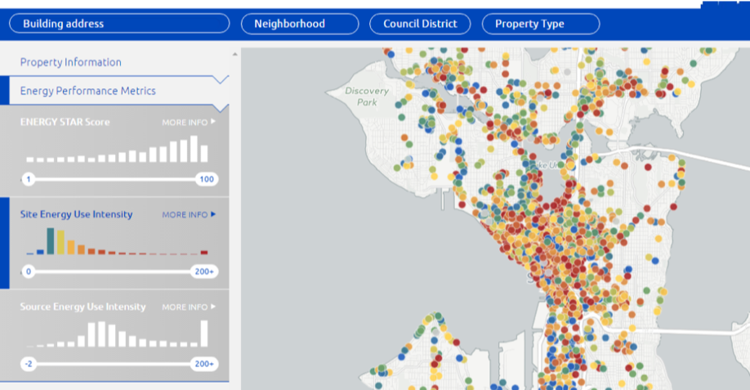Click MORE INFO arrow for Source Energy Use Intensity
750x390 pixels.
pyautogui.click(x=214, y=307)
